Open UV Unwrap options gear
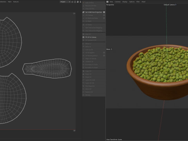 pos(104,15)
